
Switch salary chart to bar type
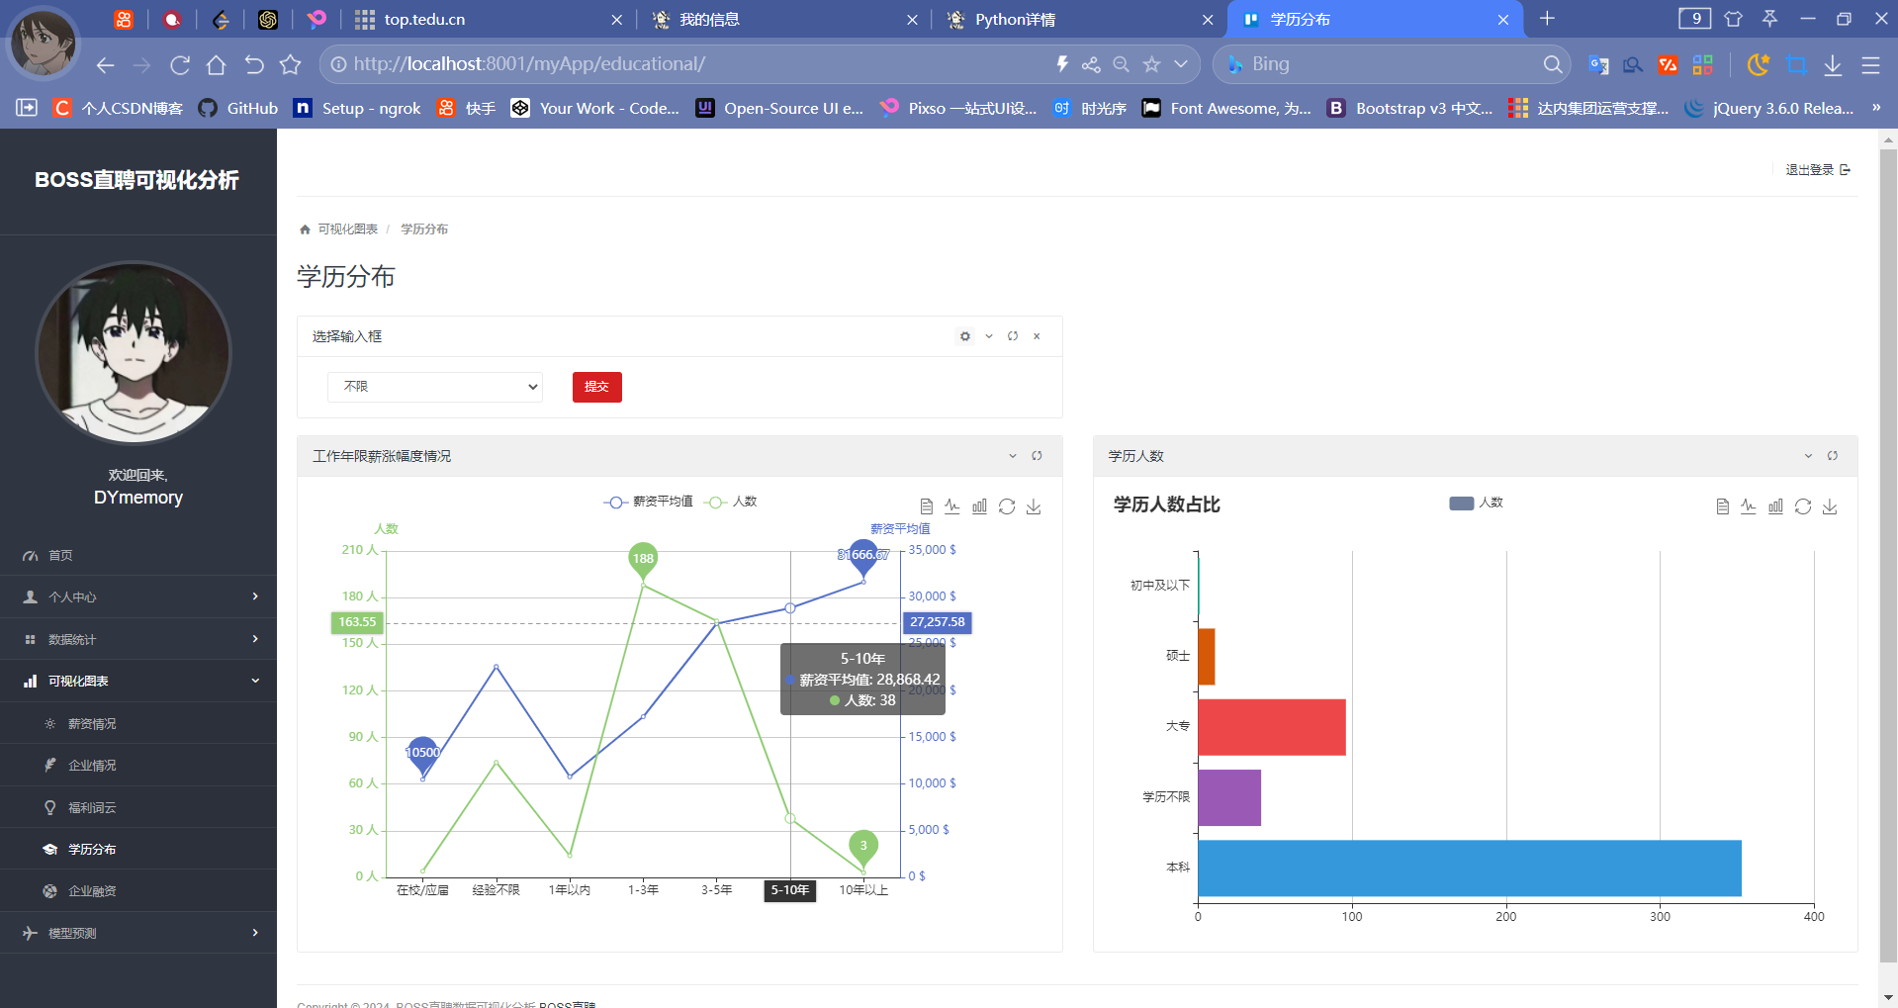coord(979,506)
